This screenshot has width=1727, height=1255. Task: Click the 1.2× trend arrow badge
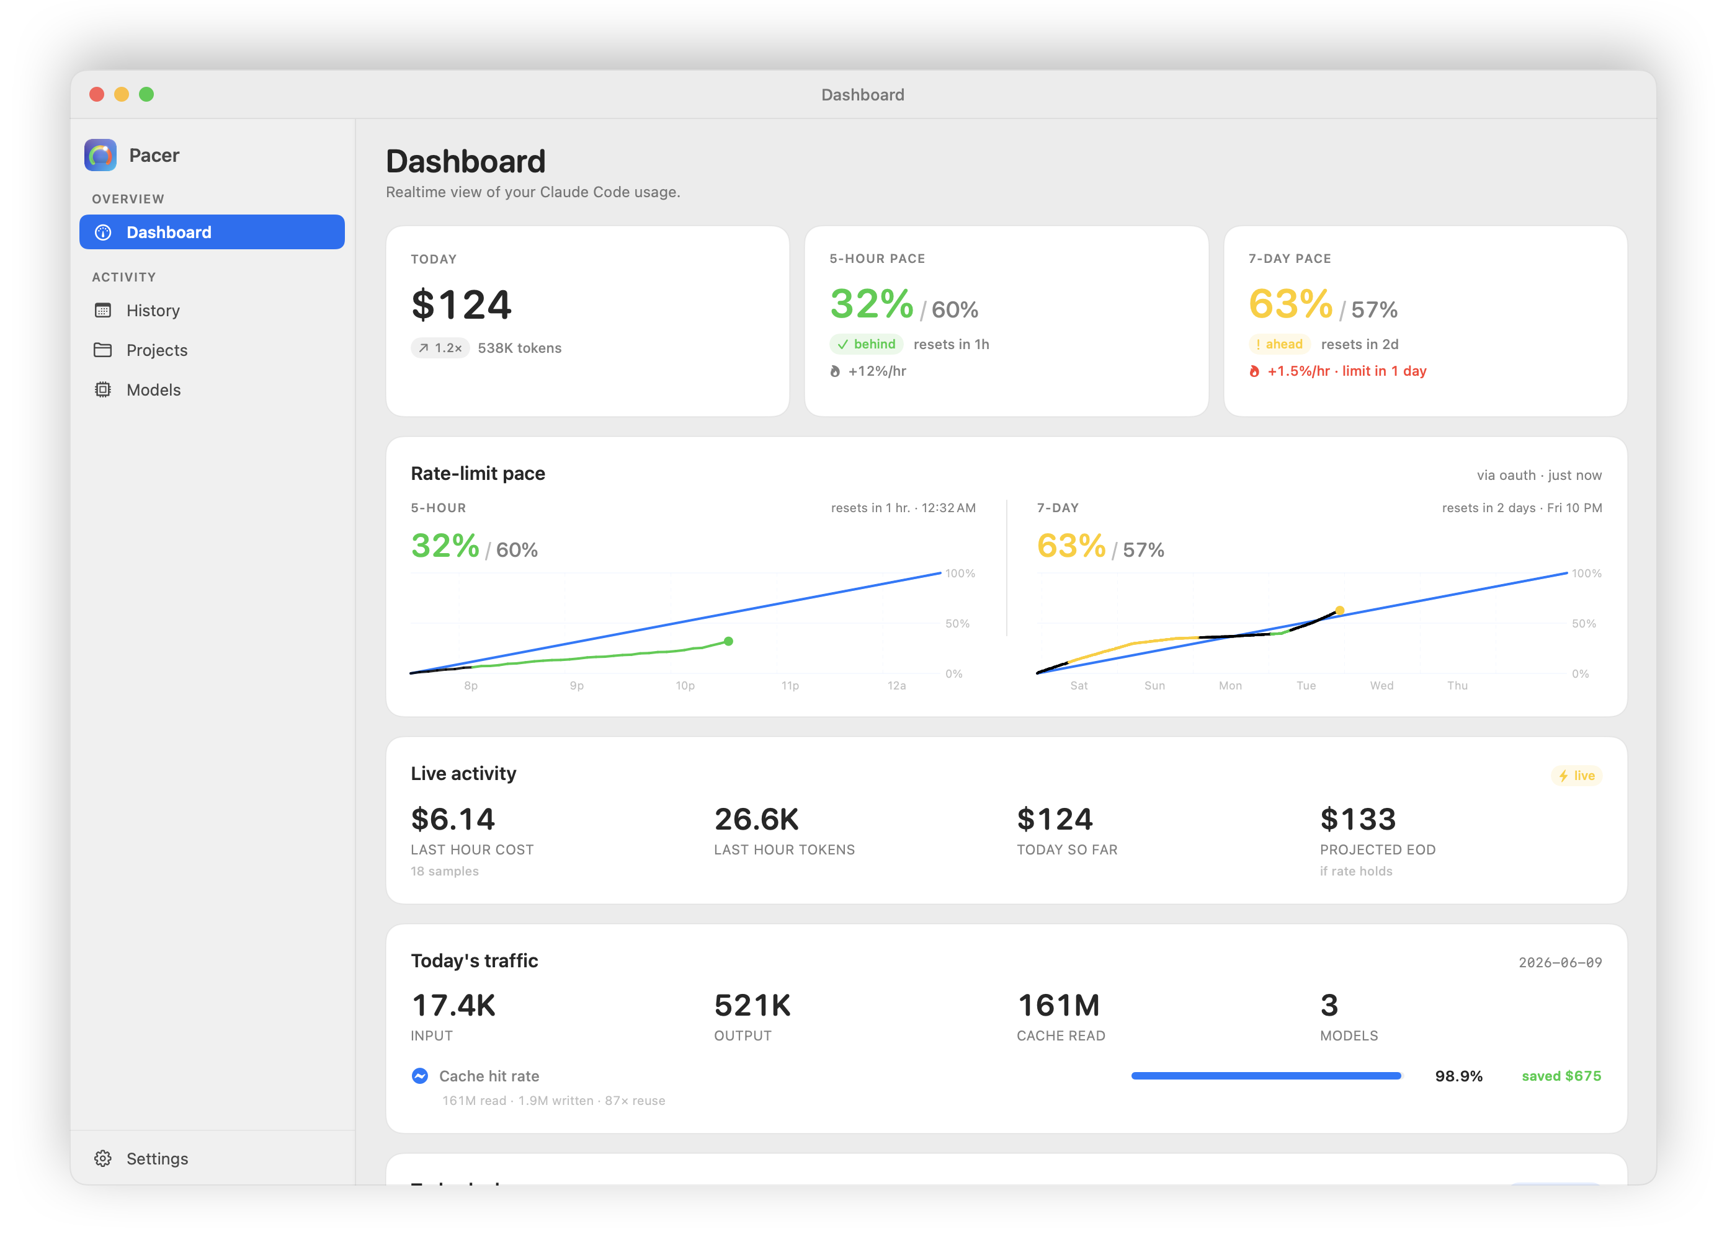440,348
